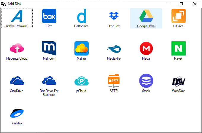Click the Mail.ru label text
Screen dimensions: 202x133
pyautogui.click(x=81, y=58)
